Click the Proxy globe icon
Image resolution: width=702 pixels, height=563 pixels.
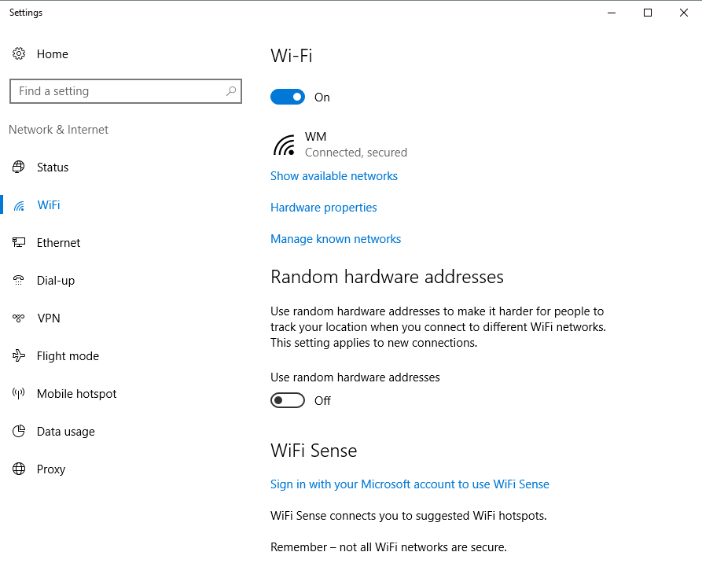point(19,469)
